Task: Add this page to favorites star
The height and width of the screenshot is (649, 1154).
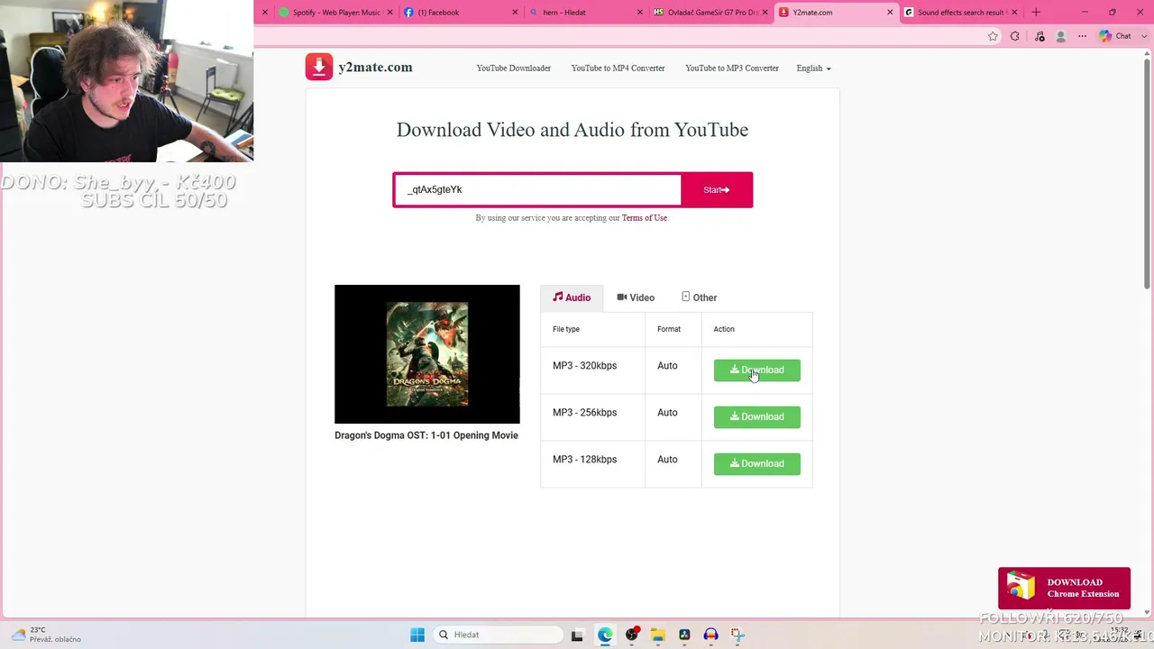Action: pos(994,36)
